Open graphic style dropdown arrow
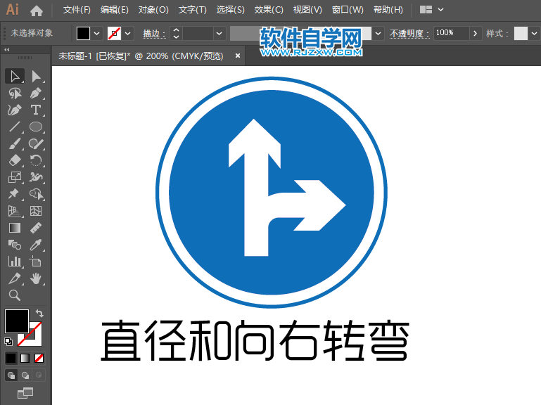This screenshot has width=541, height=405. pyautogui.click(x=535, y=34)
